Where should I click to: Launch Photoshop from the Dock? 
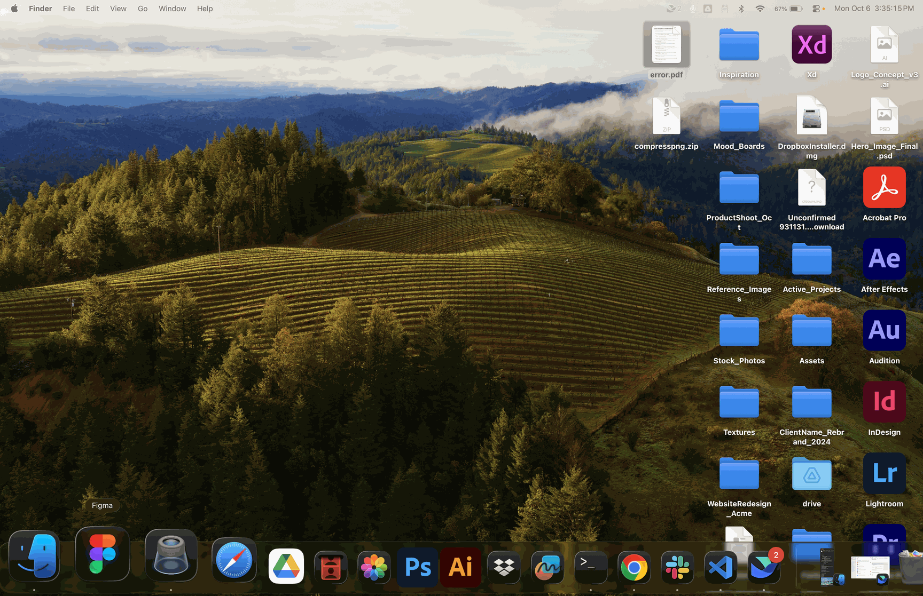pyautogui.click(x=418, y=567)
